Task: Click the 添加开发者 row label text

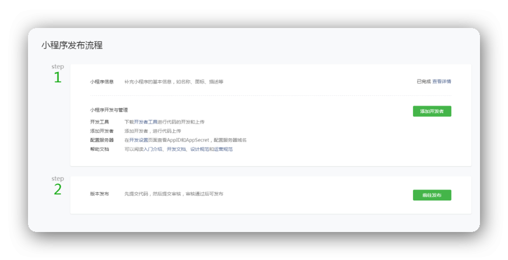Action: pos(102,131)
